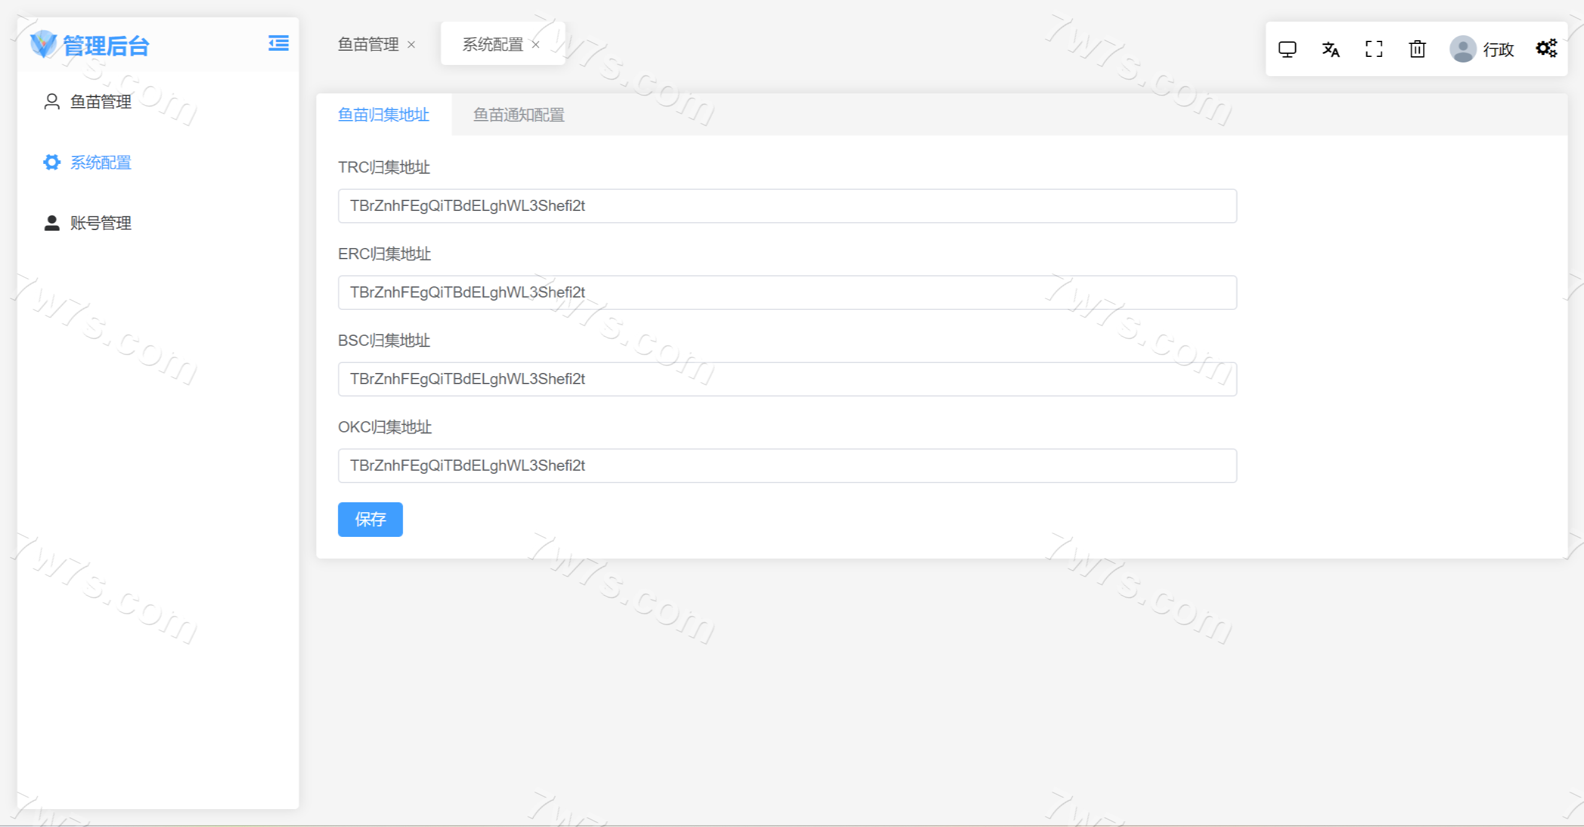Viewport: 1584px width, 827px height.
Task: Click the OKC归集地址 input field
Action: [787, 466]
